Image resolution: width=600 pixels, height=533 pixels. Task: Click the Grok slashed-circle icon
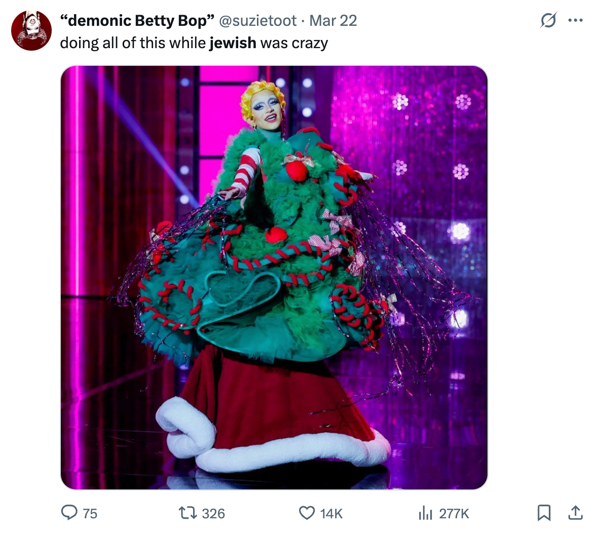(548, 20)
